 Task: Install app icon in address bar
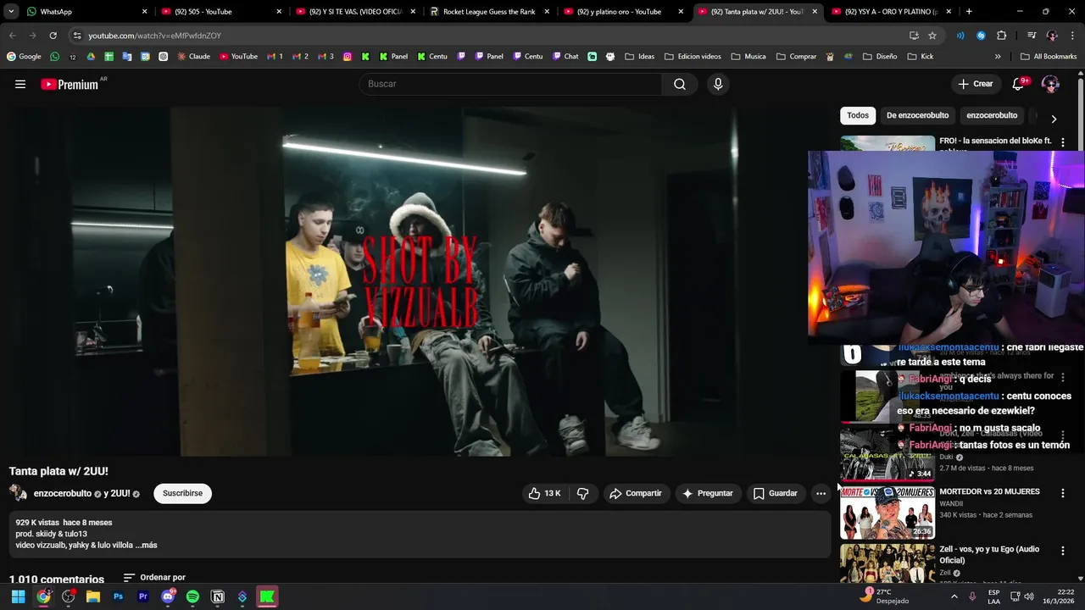[x=914, y=36]
